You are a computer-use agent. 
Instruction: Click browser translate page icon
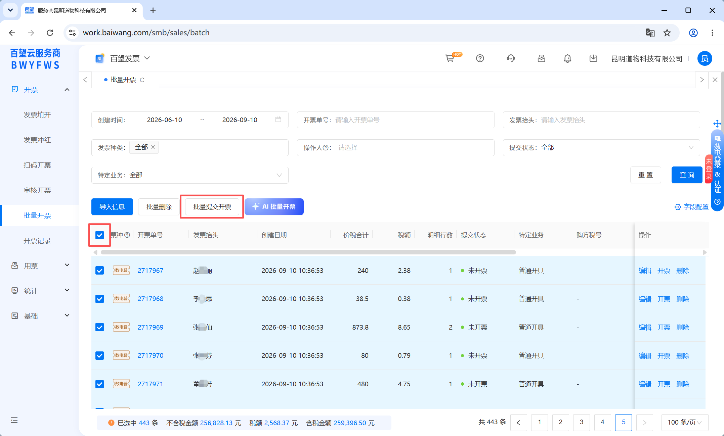pos(650,33)
